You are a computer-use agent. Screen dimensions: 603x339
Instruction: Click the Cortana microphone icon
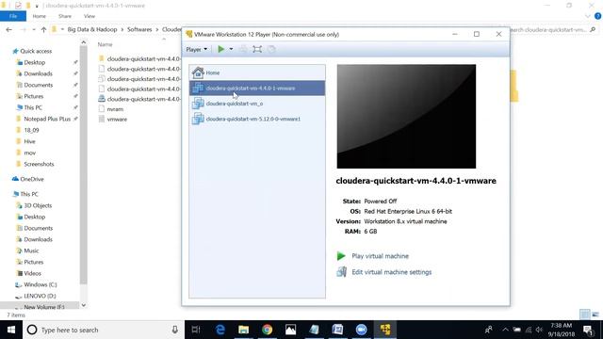click(175, 330)
